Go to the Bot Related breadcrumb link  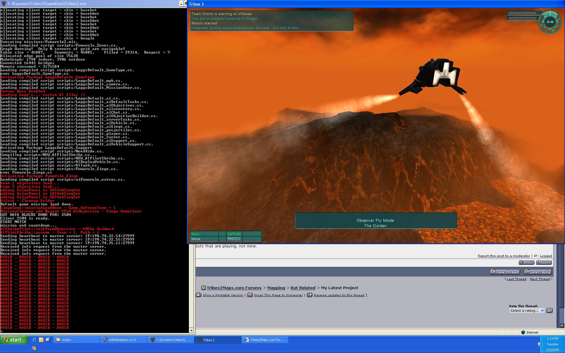tap(303, 288)
